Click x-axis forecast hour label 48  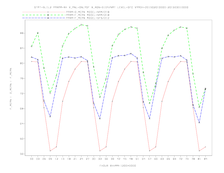[x=131, y=159]
